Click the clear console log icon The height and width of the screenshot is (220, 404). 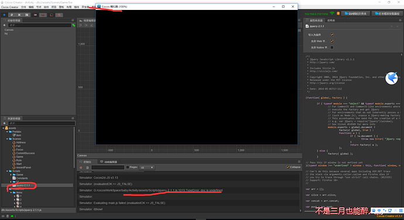coord(81,168)
